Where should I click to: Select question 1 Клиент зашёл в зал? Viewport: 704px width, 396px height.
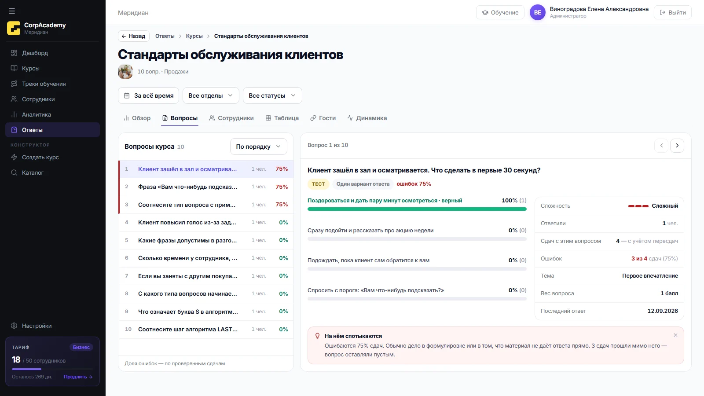[206, 169]
